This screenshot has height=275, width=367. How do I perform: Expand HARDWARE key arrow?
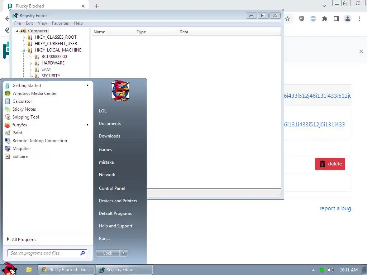[30, 63]
